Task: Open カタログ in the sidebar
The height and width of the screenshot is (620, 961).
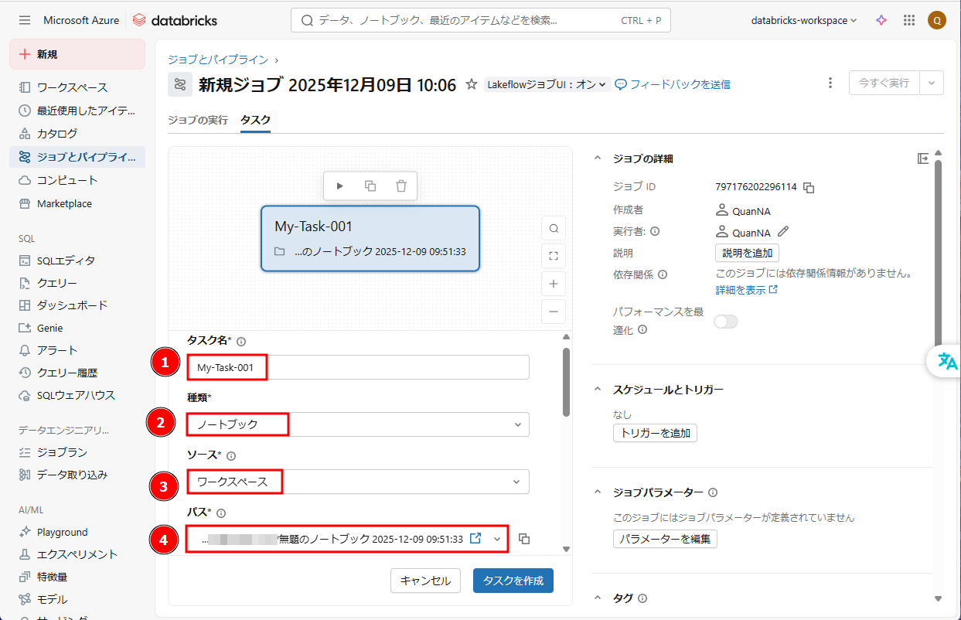Action: pos(57,133)
